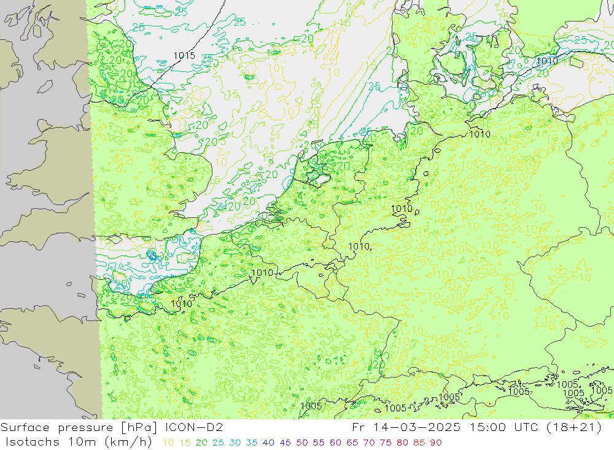
Task: Click the 'Surface pressure [hPa]' title text
Action: click(x=79, y=427)
